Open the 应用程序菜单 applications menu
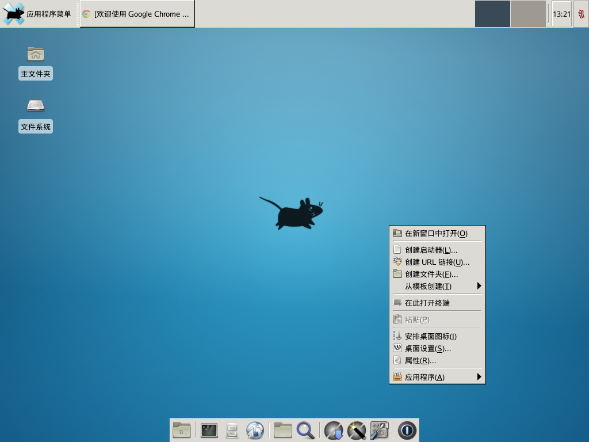 (x=37, y=14)
